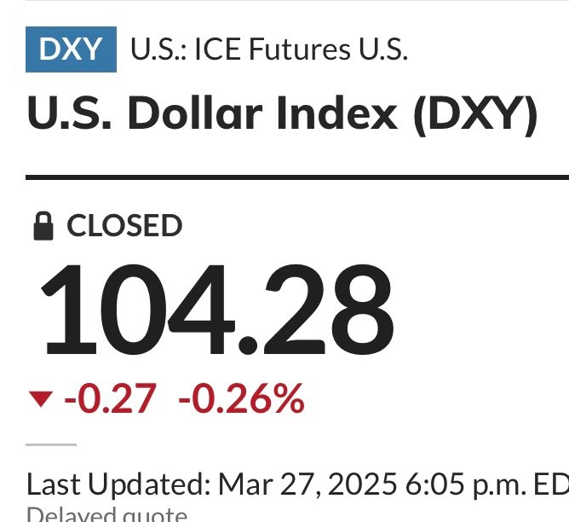Click the -0.27 point change value
569x522 pixels.
click(111, 398)
